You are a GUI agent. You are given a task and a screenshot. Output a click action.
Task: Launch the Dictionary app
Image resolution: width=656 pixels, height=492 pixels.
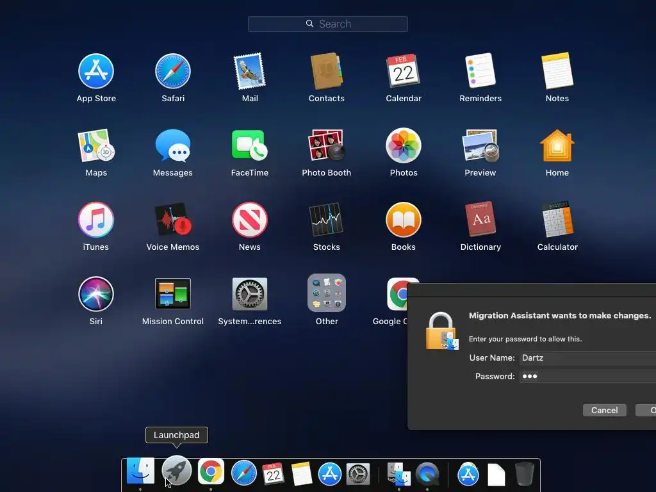[480, 219]
